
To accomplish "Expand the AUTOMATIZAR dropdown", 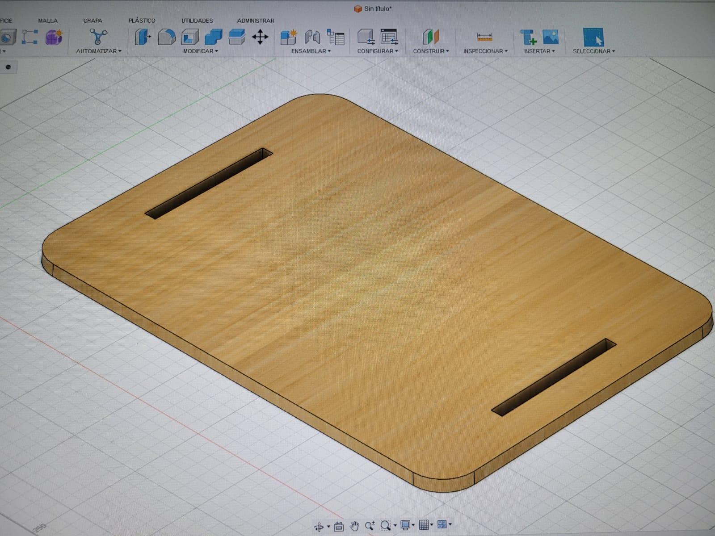I will [99, 51].
